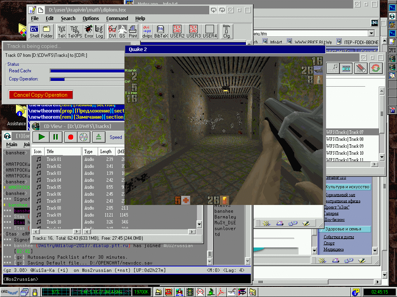The image size is (397, 297).
Task: Open the Error bug icon
Action: tap(89, 32)
